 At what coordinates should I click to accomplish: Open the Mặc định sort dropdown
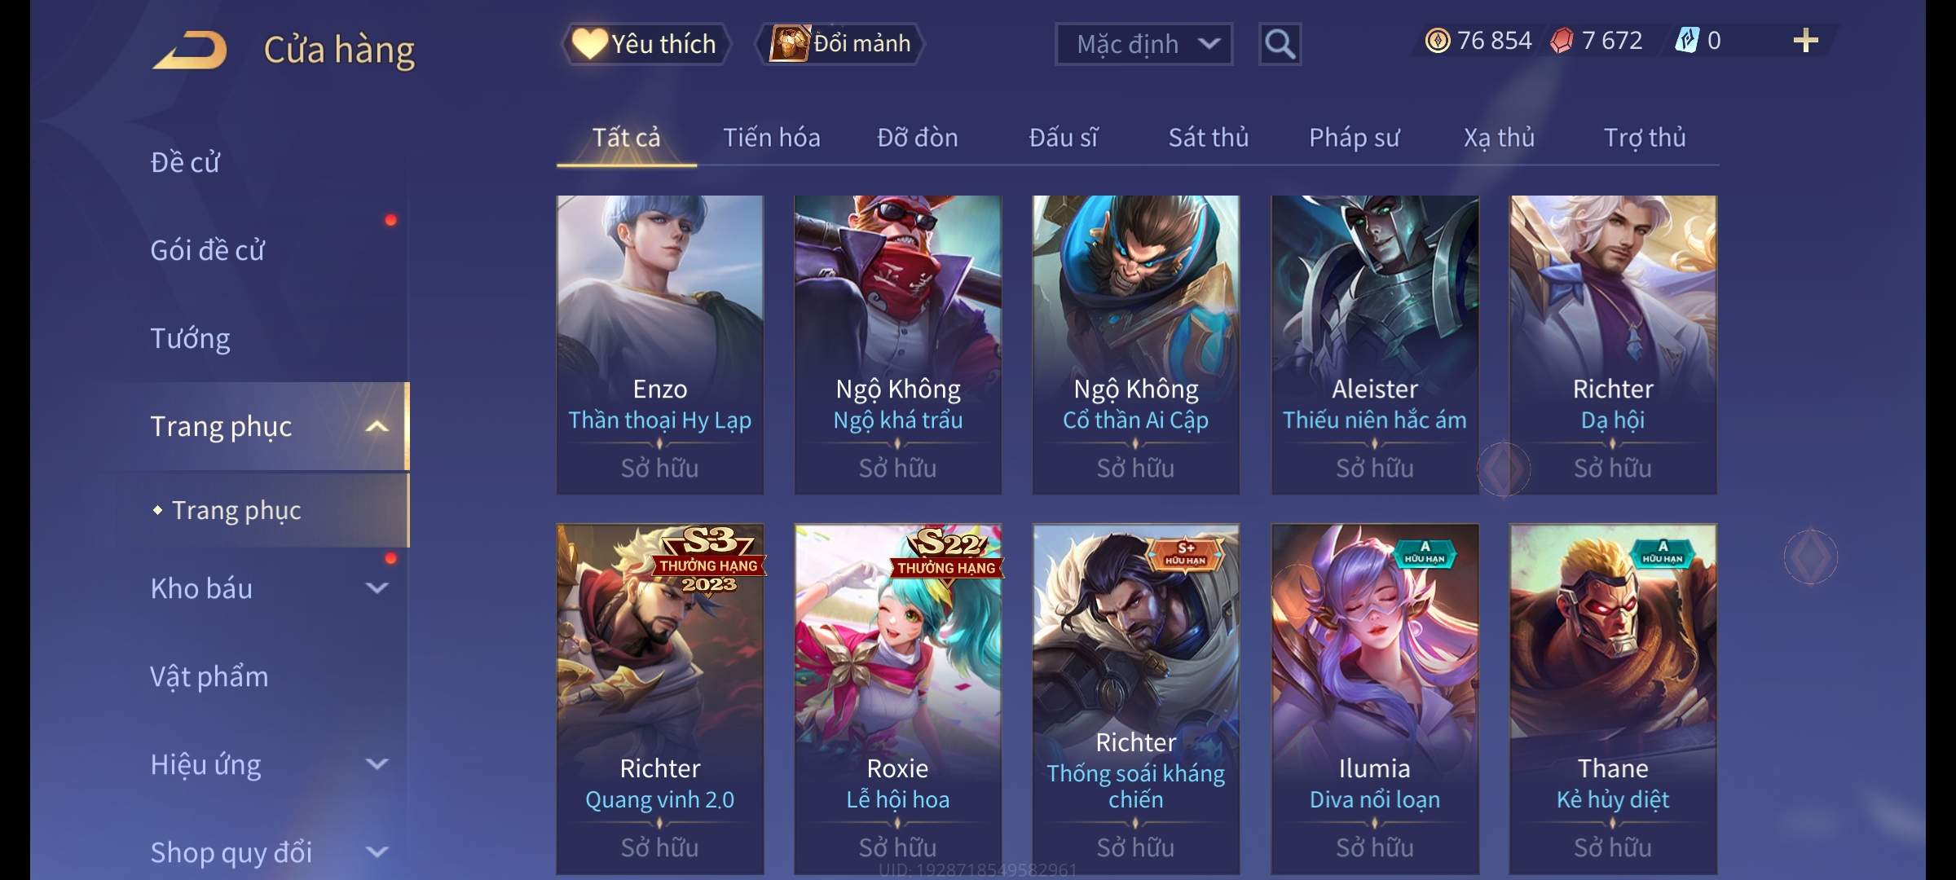click(1143, 44)
